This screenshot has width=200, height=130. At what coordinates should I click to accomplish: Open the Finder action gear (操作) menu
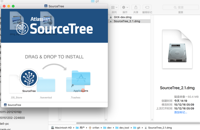(125, 7)
